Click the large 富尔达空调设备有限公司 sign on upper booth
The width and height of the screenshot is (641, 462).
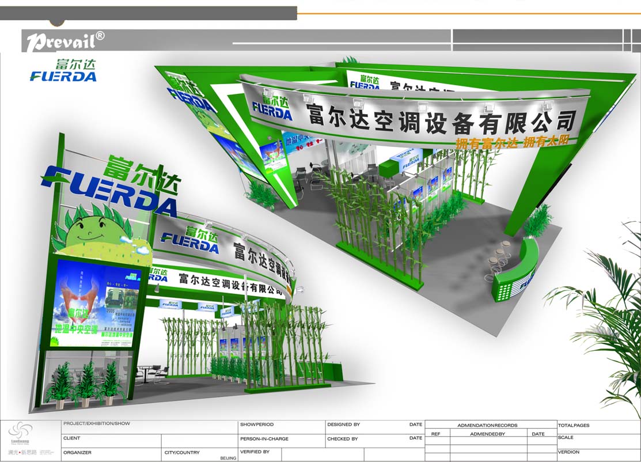pyautogui.click(x=442, y=120)
